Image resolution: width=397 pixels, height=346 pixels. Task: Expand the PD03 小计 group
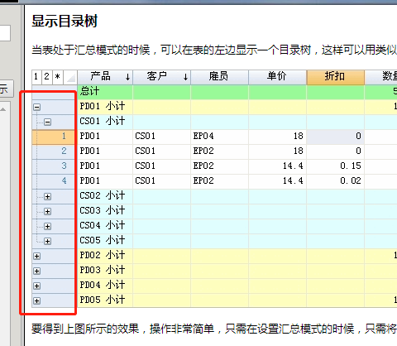click(x=36, y=271)
